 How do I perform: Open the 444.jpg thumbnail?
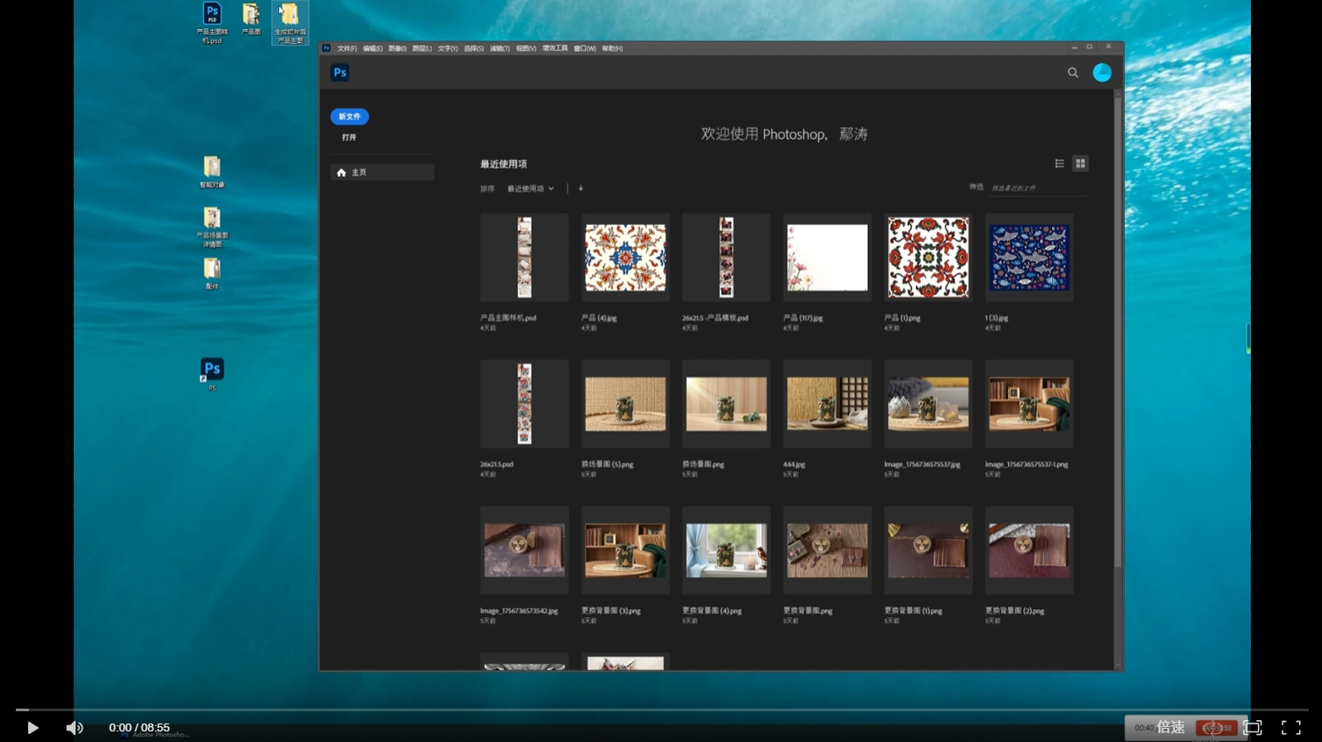[x=827, y=404]
